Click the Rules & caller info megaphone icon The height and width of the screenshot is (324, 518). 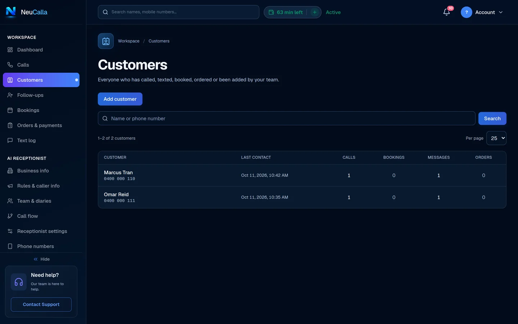10,186
